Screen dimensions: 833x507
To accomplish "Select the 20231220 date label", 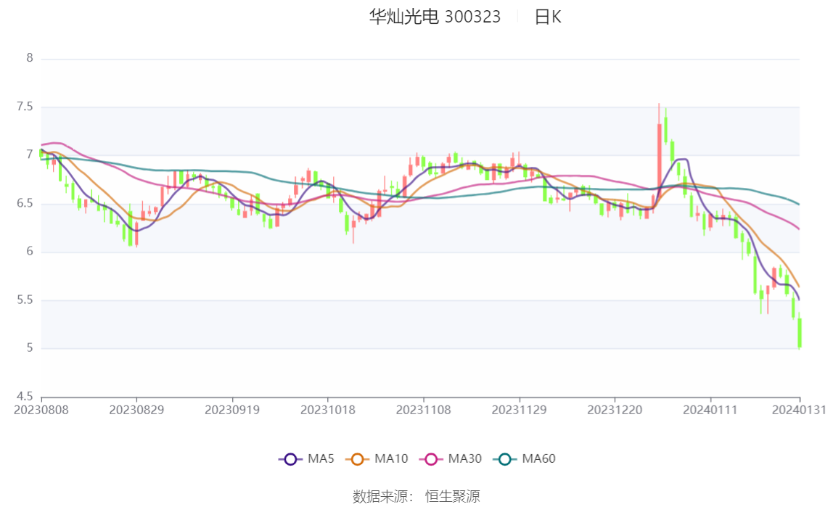I will click(x=615, y=411).
